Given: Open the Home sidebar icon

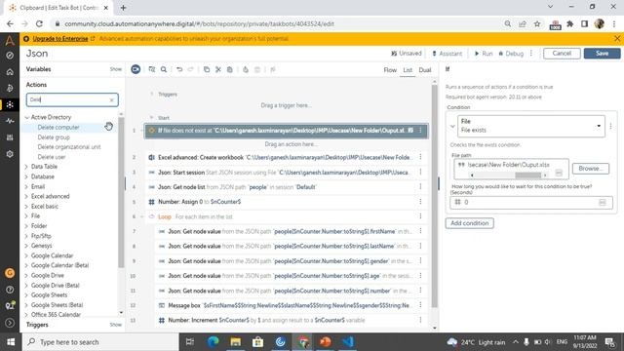Looking at the screenshot, I should 10,72.
